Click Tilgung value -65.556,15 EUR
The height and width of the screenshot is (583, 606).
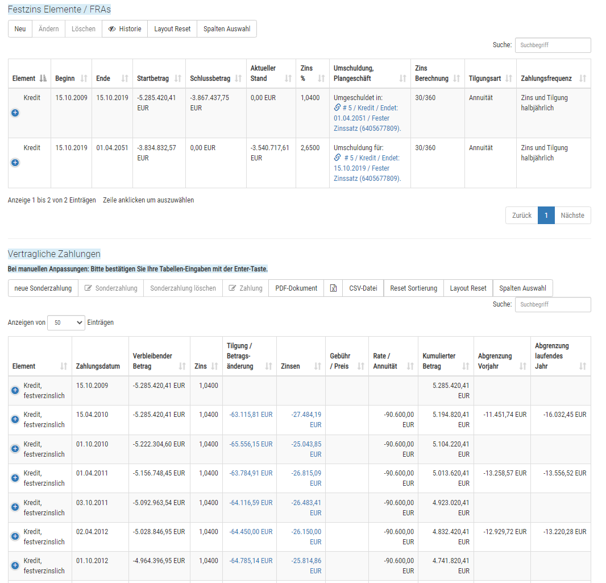pos(251,444)
